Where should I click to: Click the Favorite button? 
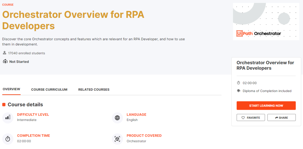point(250,117)
